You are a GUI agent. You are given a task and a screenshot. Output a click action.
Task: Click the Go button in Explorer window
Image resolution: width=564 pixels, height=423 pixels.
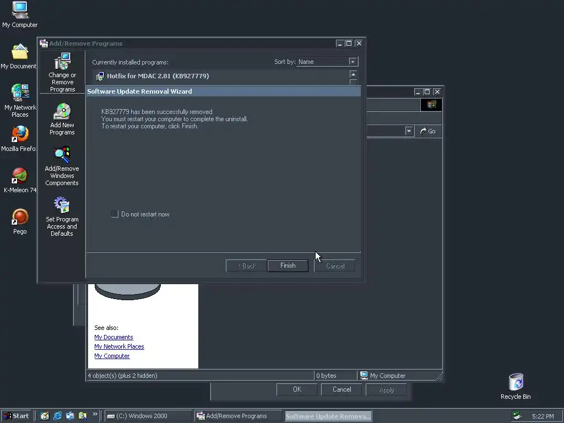coord(428,131)
